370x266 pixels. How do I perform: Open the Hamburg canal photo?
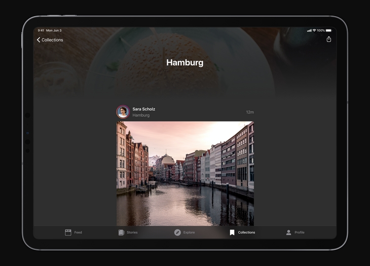(185, 172)
